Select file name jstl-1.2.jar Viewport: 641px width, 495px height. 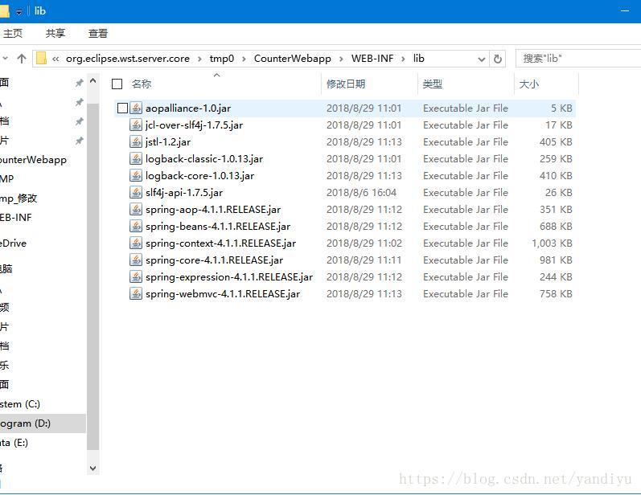[x=168, y=142]
